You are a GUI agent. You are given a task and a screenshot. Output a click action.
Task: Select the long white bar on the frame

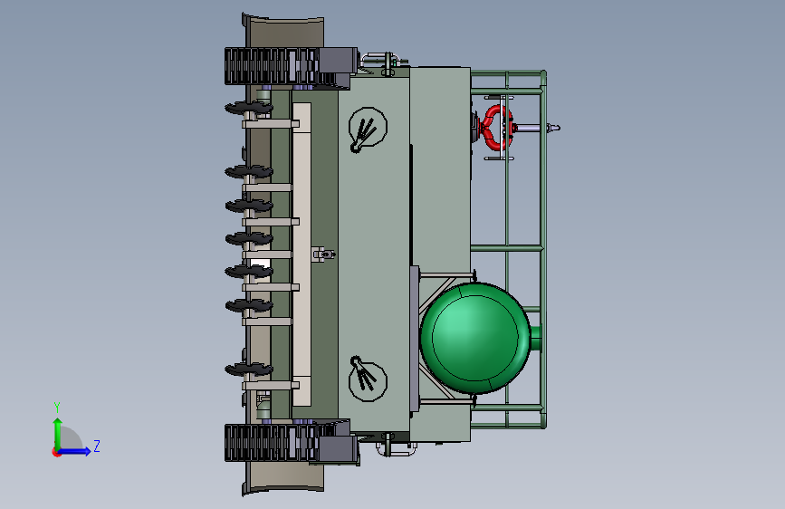(x=302, y=254)
